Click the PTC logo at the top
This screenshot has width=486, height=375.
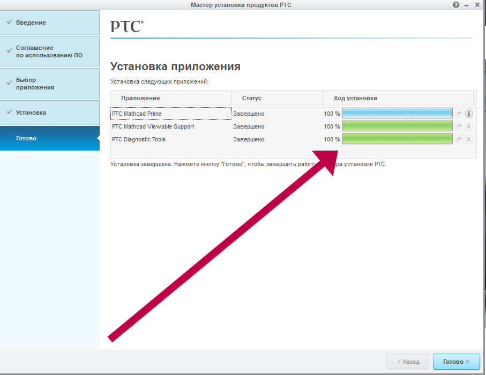coord(126,26)
